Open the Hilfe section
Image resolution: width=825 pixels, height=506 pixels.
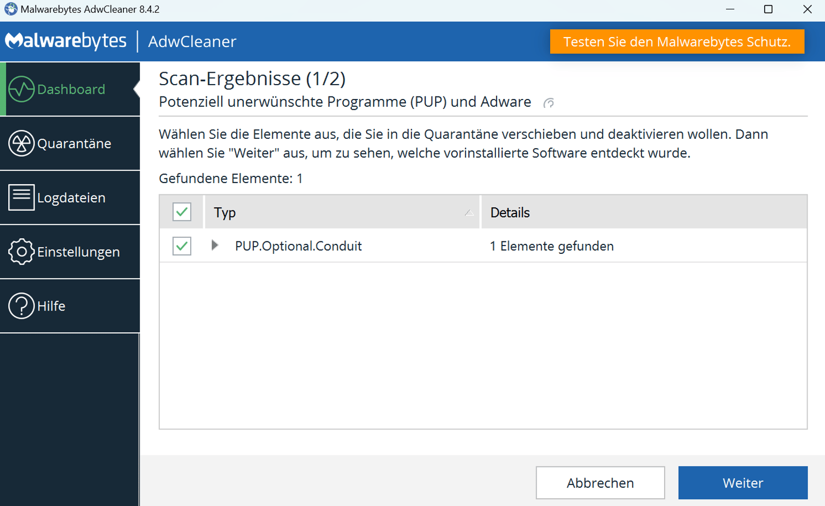pos(70,305)
